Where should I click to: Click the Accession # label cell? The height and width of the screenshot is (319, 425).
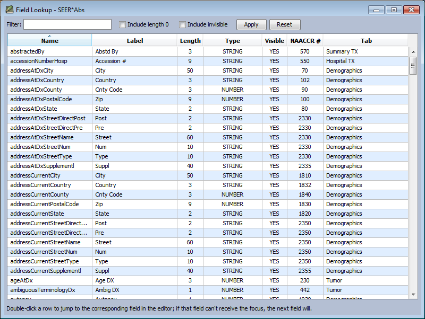click(x=135, y=61)
